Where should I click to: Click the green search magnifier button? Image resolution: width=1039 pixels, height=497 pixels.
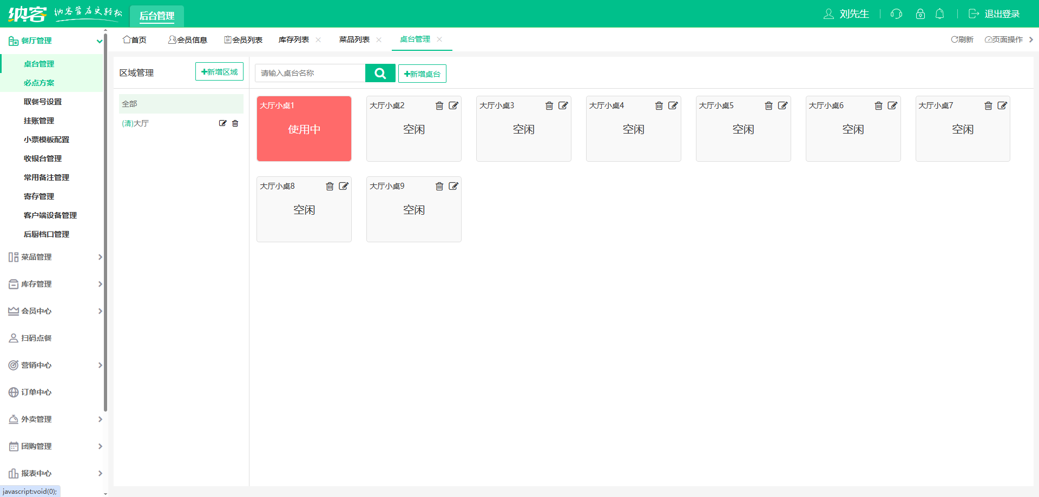point(380,73)
